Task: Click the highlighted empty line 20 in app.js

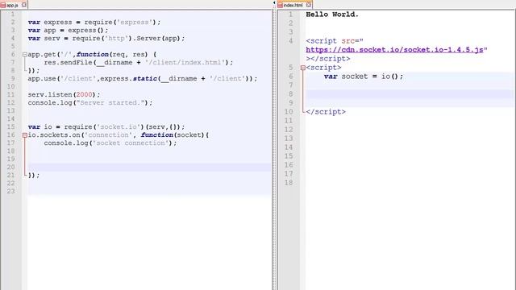Action: coord(149,168)
